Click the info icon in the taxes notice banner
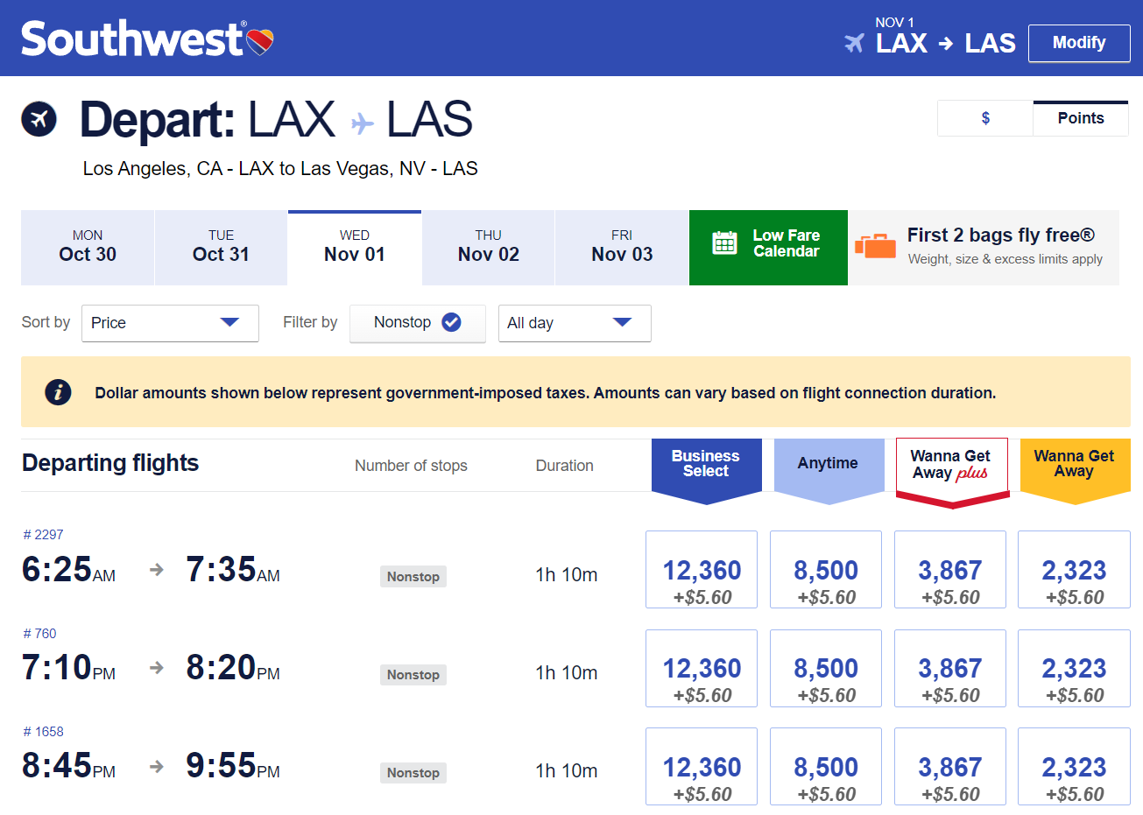1143x815 pixels. pos(58,392)
